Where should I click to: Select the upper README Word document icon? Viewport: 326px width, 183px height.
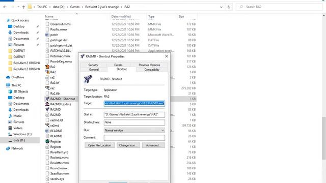pyautogui.click(x=47, y=131)
